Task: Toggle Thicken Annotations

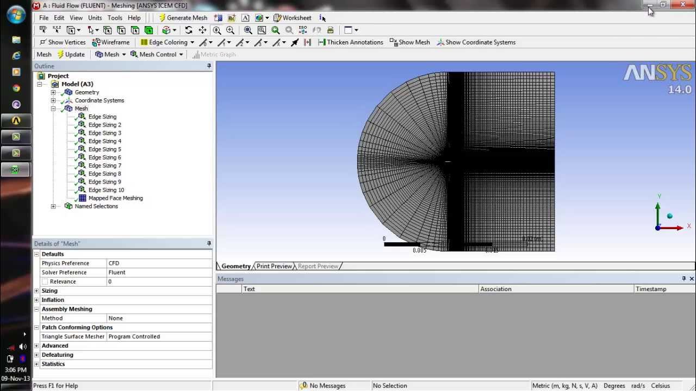Action: [x=350, y=42]
